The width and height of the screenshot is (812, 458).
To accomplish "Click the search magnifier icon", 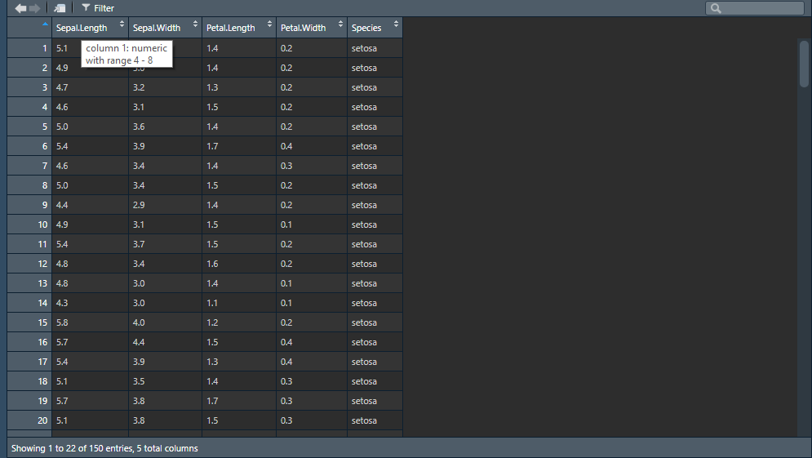I will [x=716, y=8].
